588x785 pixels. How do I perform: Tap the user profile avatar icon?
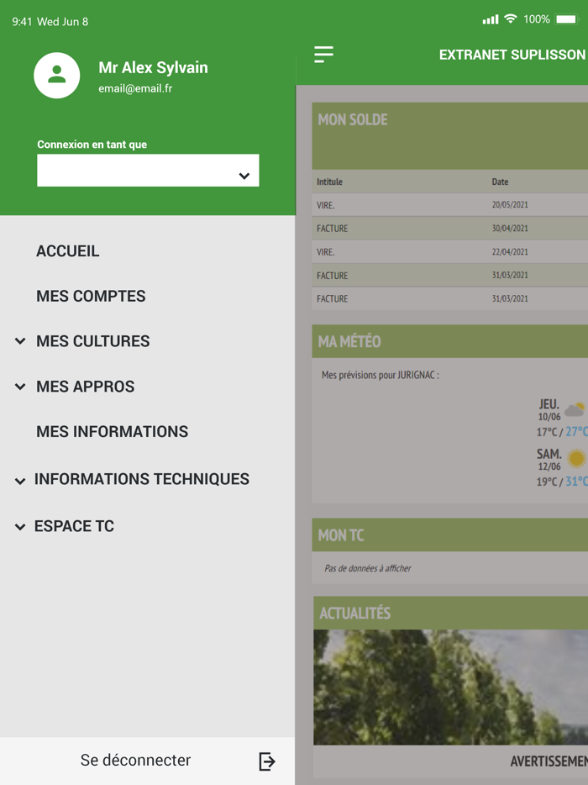[x=56, y=75]
